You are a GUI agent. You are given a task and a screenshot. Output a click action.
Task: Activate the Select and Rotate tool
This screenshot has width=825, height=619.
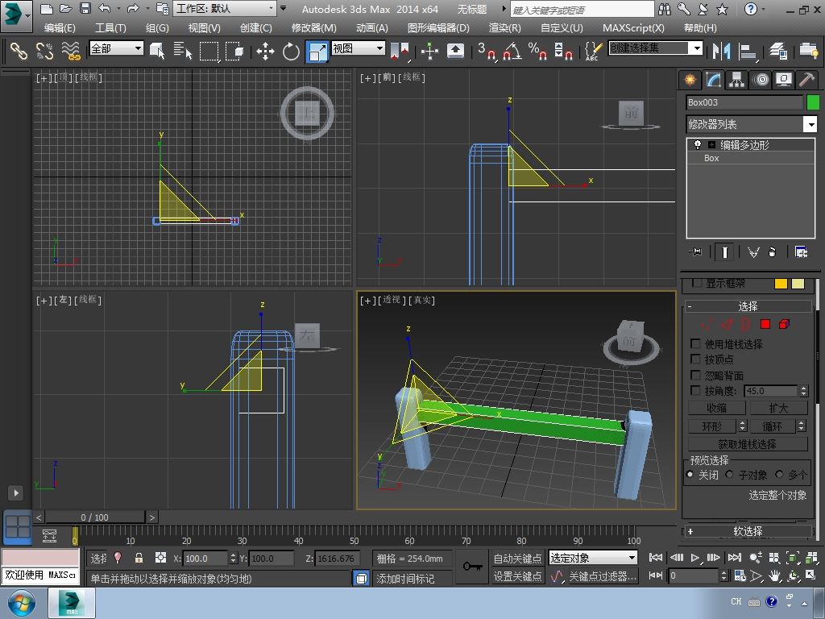click(x=291, y=51)
